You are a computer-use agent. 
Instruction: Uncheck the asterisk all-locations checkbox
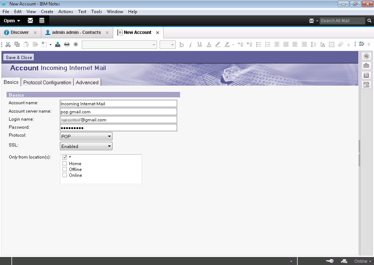(65, 157)
